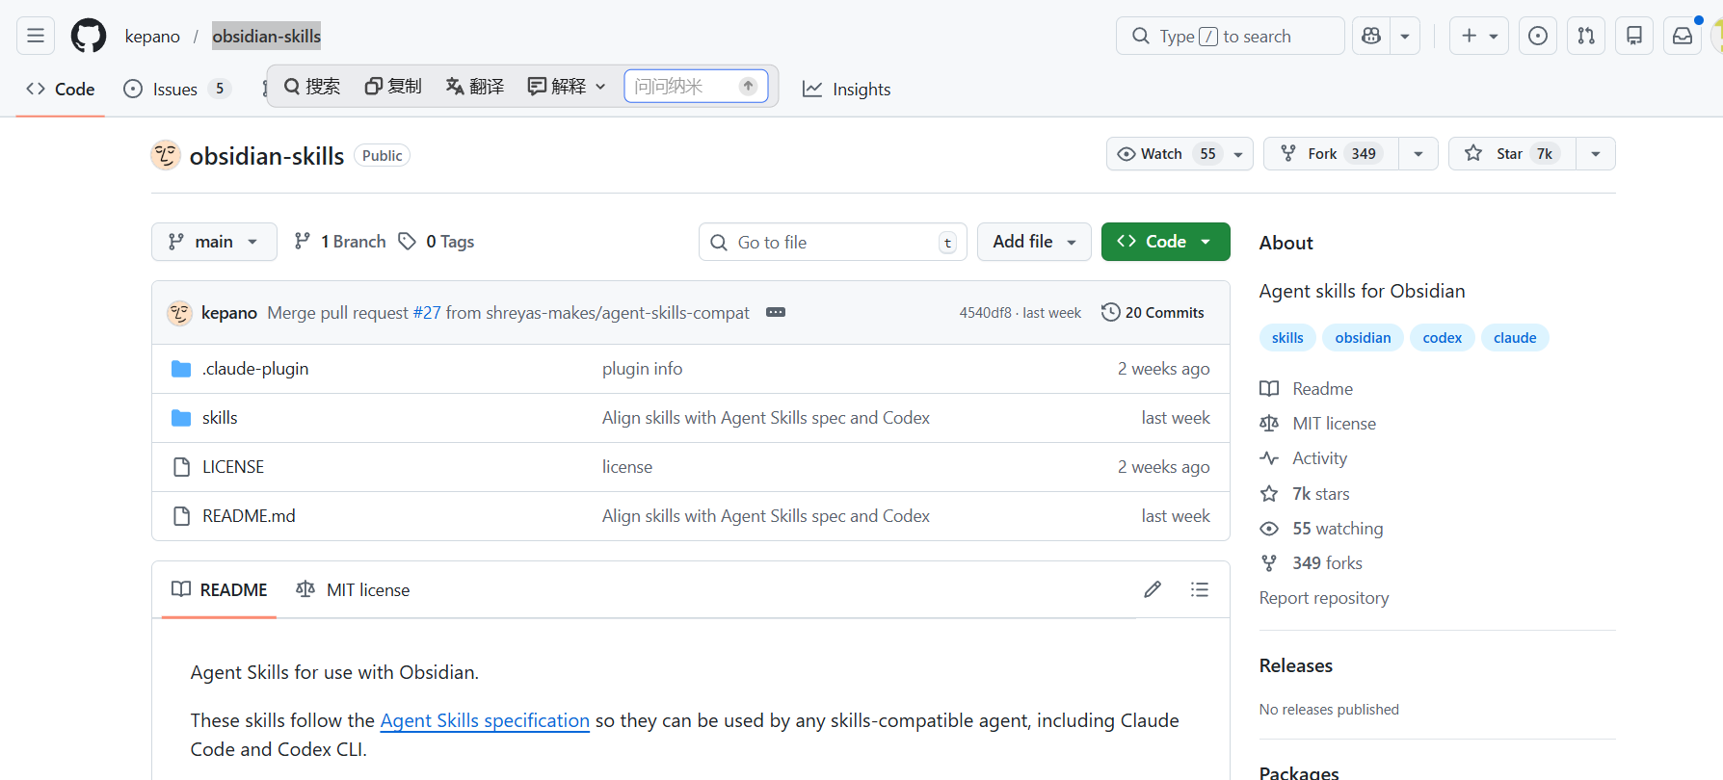Go to GitHub homepage via Octocat logo
The image size is (1723, 780).
point(89,36)
